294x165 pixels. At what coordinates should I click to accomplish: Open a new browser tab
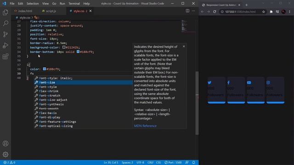click(x=246, y=5)
